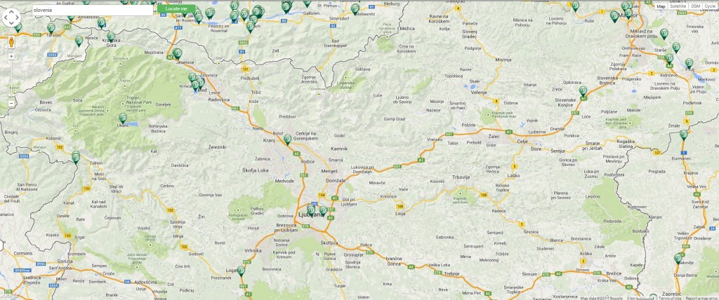
Task: Select the green marker near Ukanc
Action: click(123, 118)
